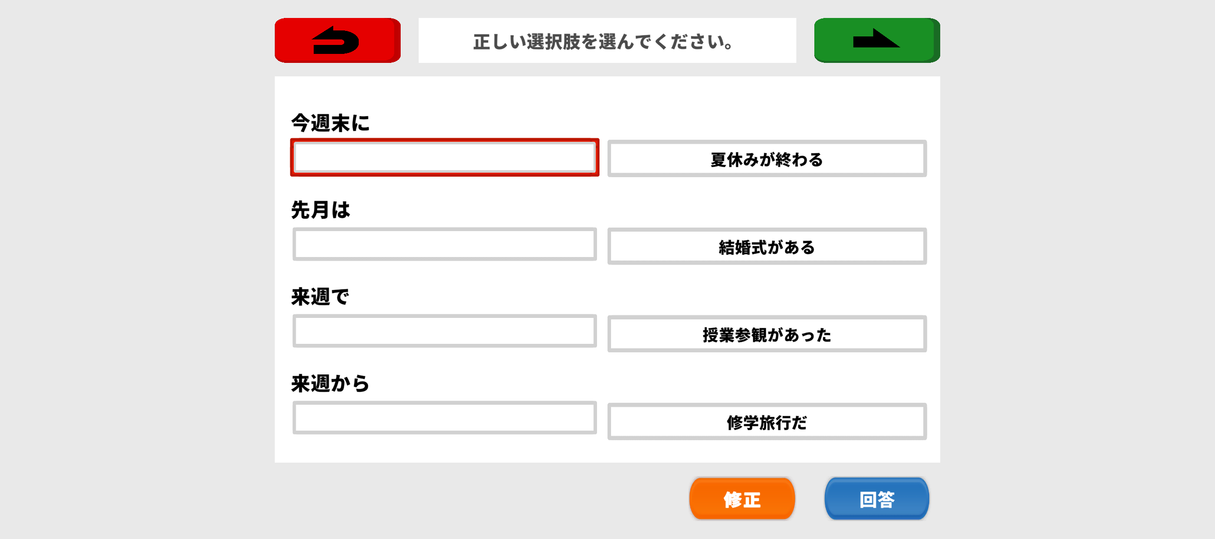
Task: Click the 先月は prompt label
Action: pos(321,210)
